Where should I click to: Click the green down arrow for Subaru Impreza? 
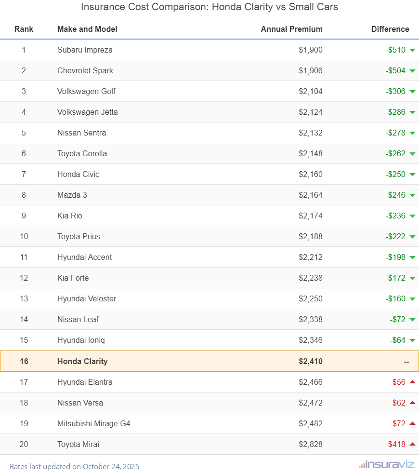412,50
